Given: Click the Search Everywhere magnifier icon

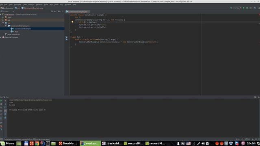Looking at the screenshot, I should point(259,8).
